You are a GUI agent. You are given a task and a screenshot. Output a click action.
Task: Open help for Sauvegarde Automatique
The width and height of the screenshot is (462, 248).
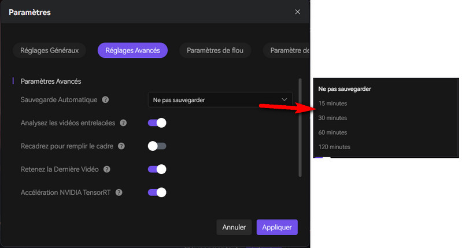(105, 100)
